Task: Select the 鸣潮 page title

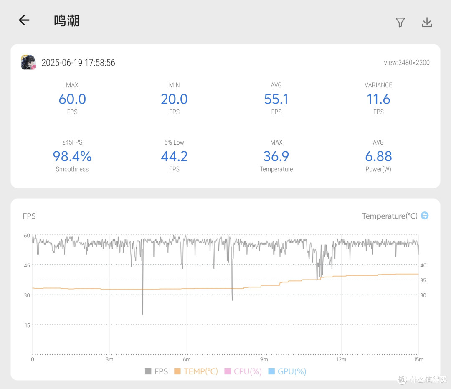Action: pyautogui.click(x=66, y=21)
